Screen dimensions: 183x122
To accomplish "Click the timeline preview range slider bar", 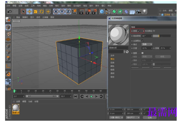I will tap(42, 96).
